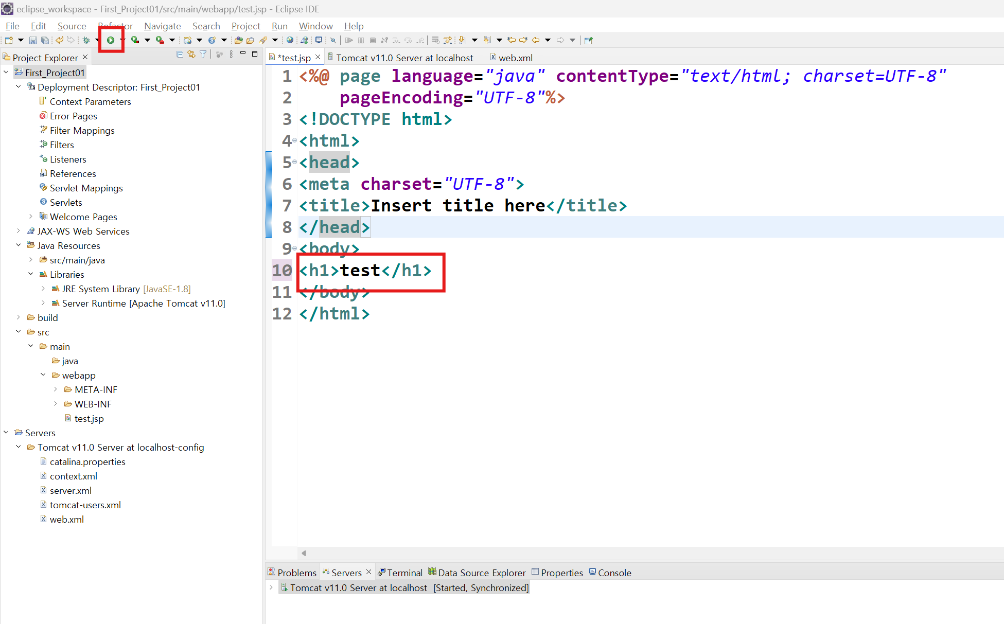Expand the WEB-INF folder
1004x624 pixels.
coord(56,404)
